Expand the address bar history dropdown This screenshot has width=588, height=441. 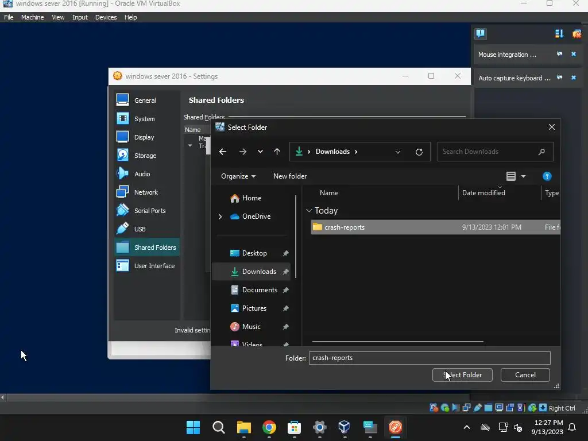[397, 152]
